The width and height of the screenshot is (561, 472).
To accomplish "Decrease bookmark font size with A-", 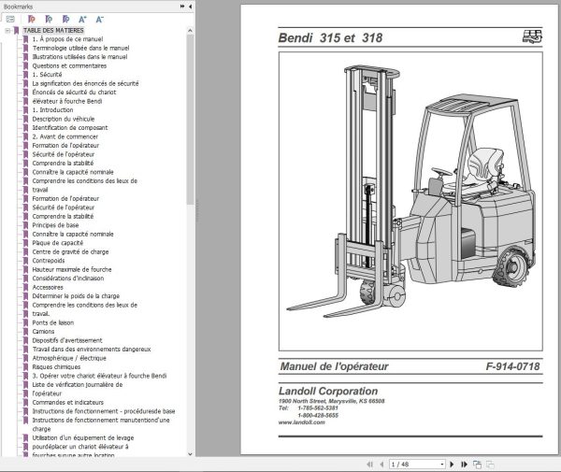I will pos(99,20).
